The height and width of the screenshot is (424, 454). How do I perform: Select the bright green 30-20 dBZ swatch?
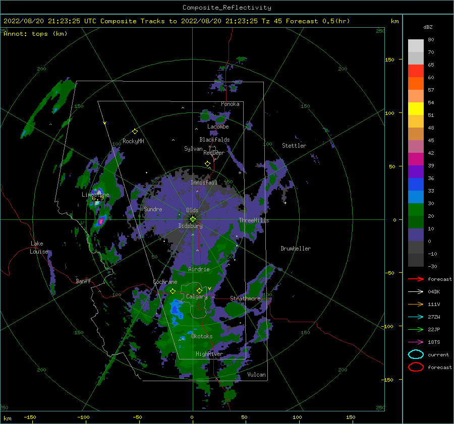[416, 209]
